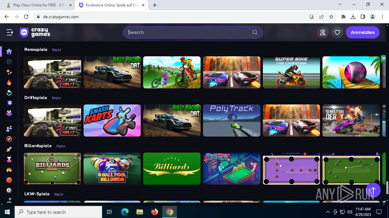
Task: Bookmark this page with star icon
Action: pyautogui.click(x=331, y=17)
